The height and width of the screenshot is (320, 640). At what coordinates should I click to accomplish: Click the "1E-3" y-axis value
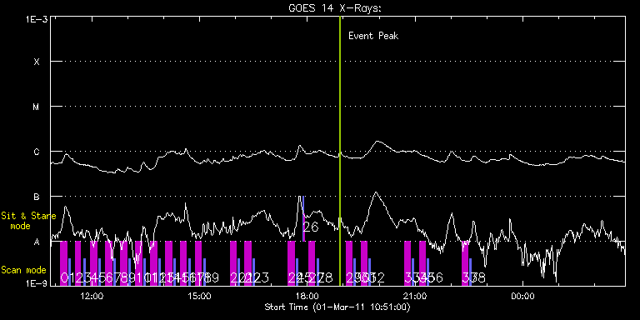coord(37,19)
